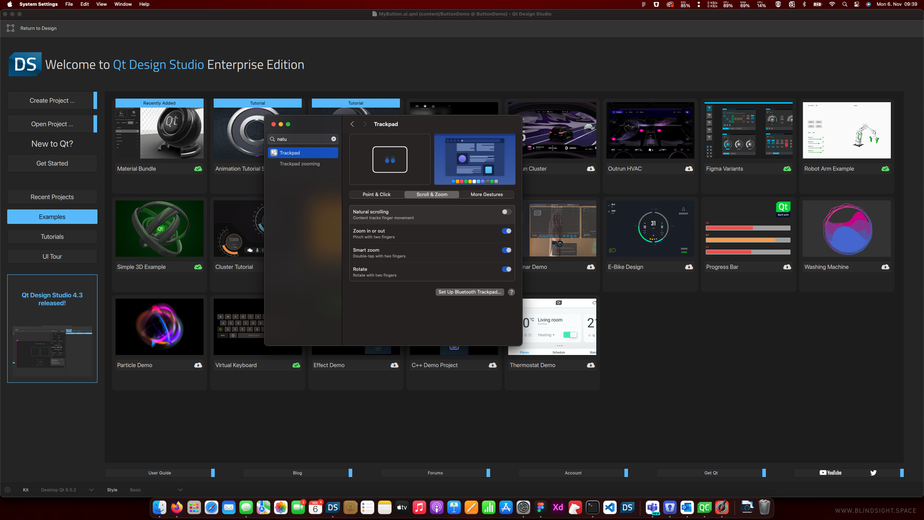Image resolution: width=924 pixels, height=520 pixels.
Task: Click Open Project button
Action: (52, 124)
